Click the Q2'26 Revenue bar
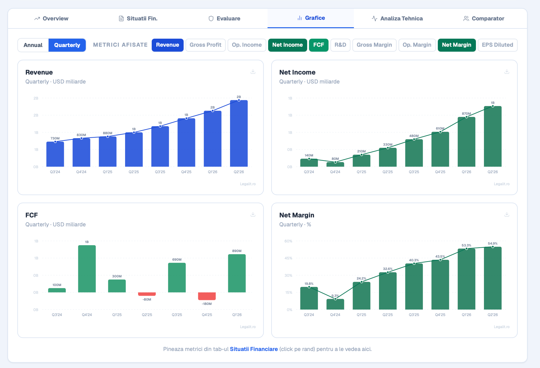This screenshot has height=368, width=540. (239, 133)
